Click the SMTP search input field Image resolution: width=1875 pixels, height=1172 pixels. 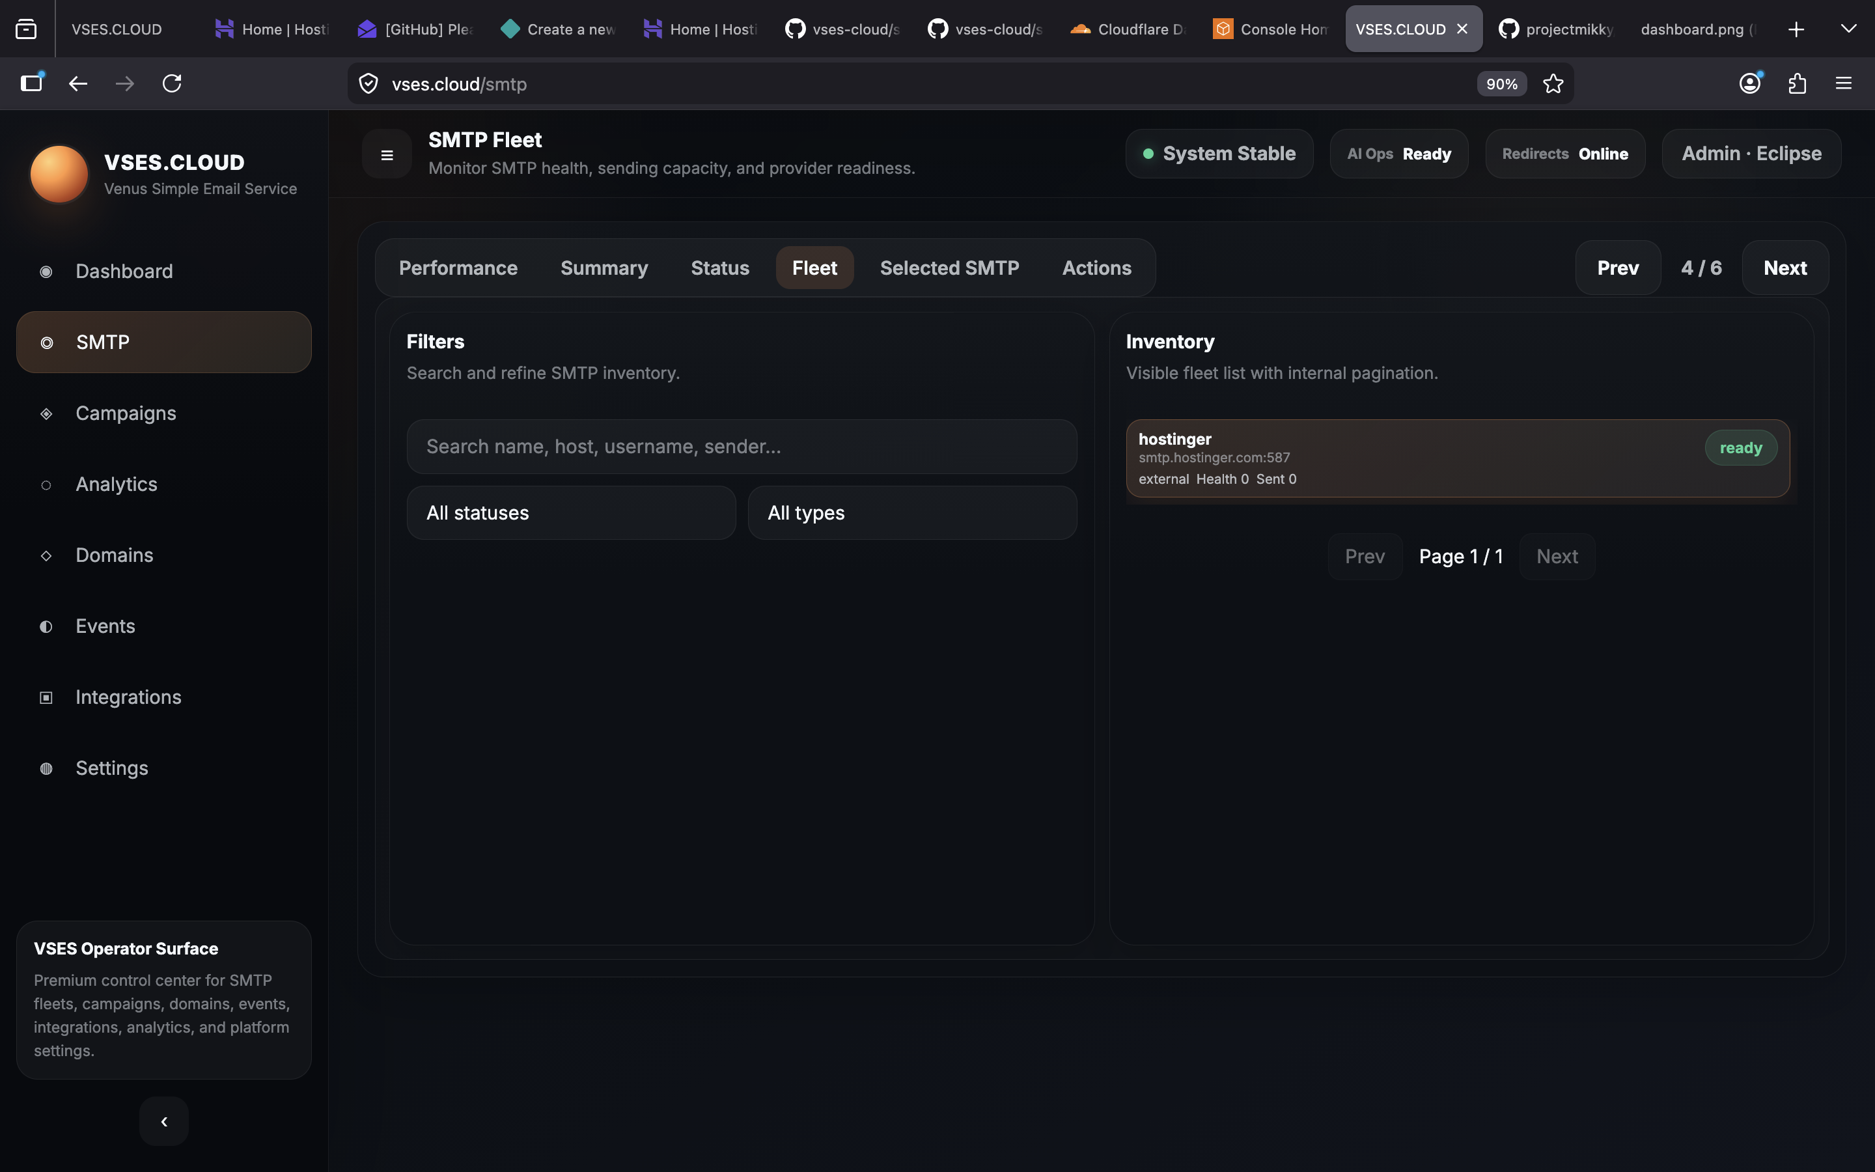click(742, 447)
